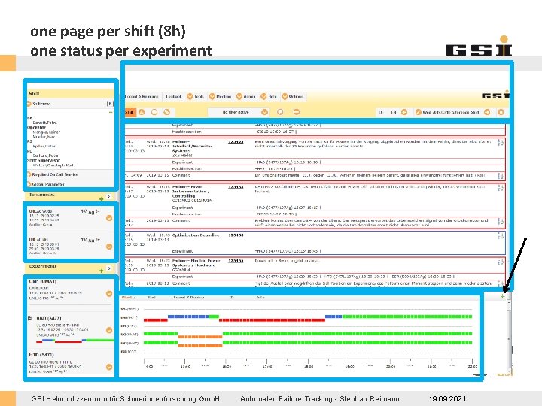Open the Meeting menu

pyautogui.click(x=220, y=97)
